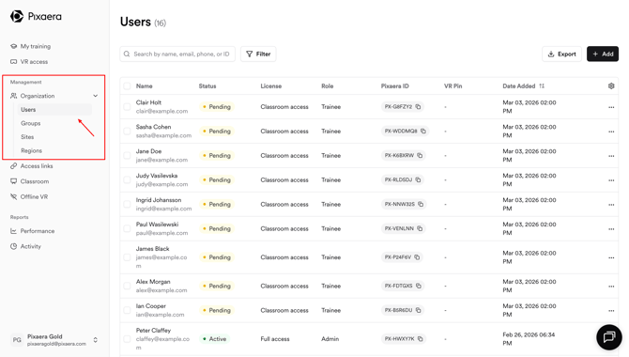Click the PG account avatar

pos(17,340)
